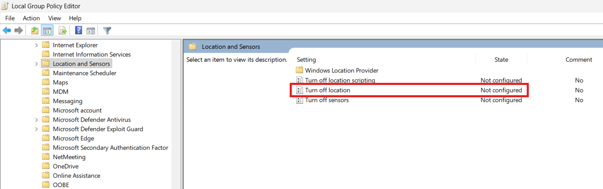Open the Help menu
The image size is (603, 189).
pyautogui.click(x=75, y=18)
